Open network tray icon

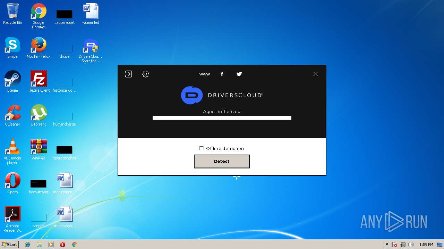coord(403,245)
